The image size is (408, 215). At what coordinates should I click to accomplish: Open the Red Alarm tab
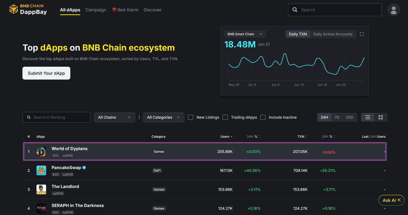(125, 10)
